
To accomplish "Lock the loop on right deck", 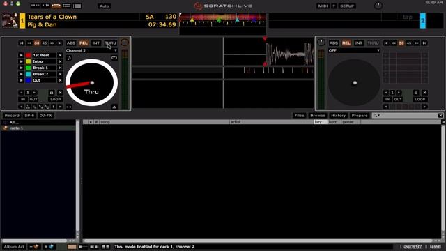I will pos(416,93).
